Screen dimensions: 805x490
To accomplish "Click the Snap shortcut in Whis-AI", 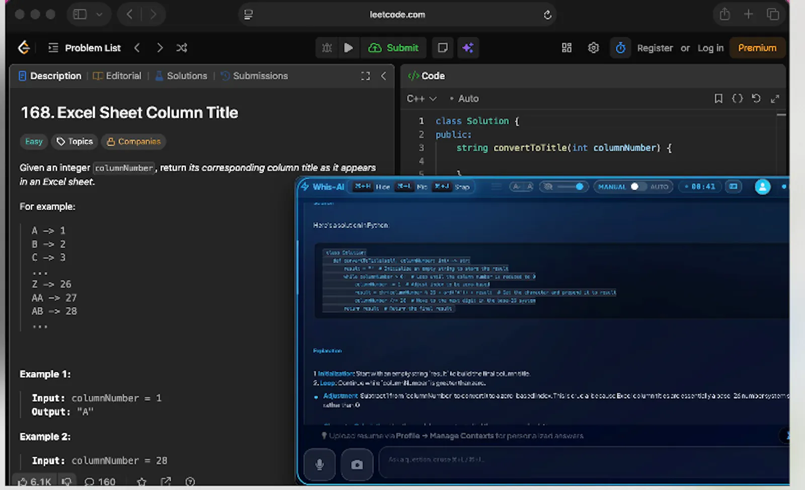I will [x=452, y=186].
